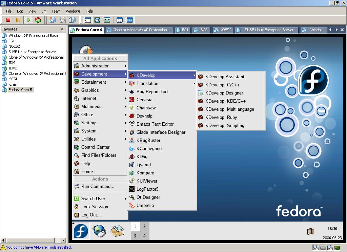Select iChain in Favorites list
Image resolution: width=347 pixels, height=252 pixels.
[14, 84]
